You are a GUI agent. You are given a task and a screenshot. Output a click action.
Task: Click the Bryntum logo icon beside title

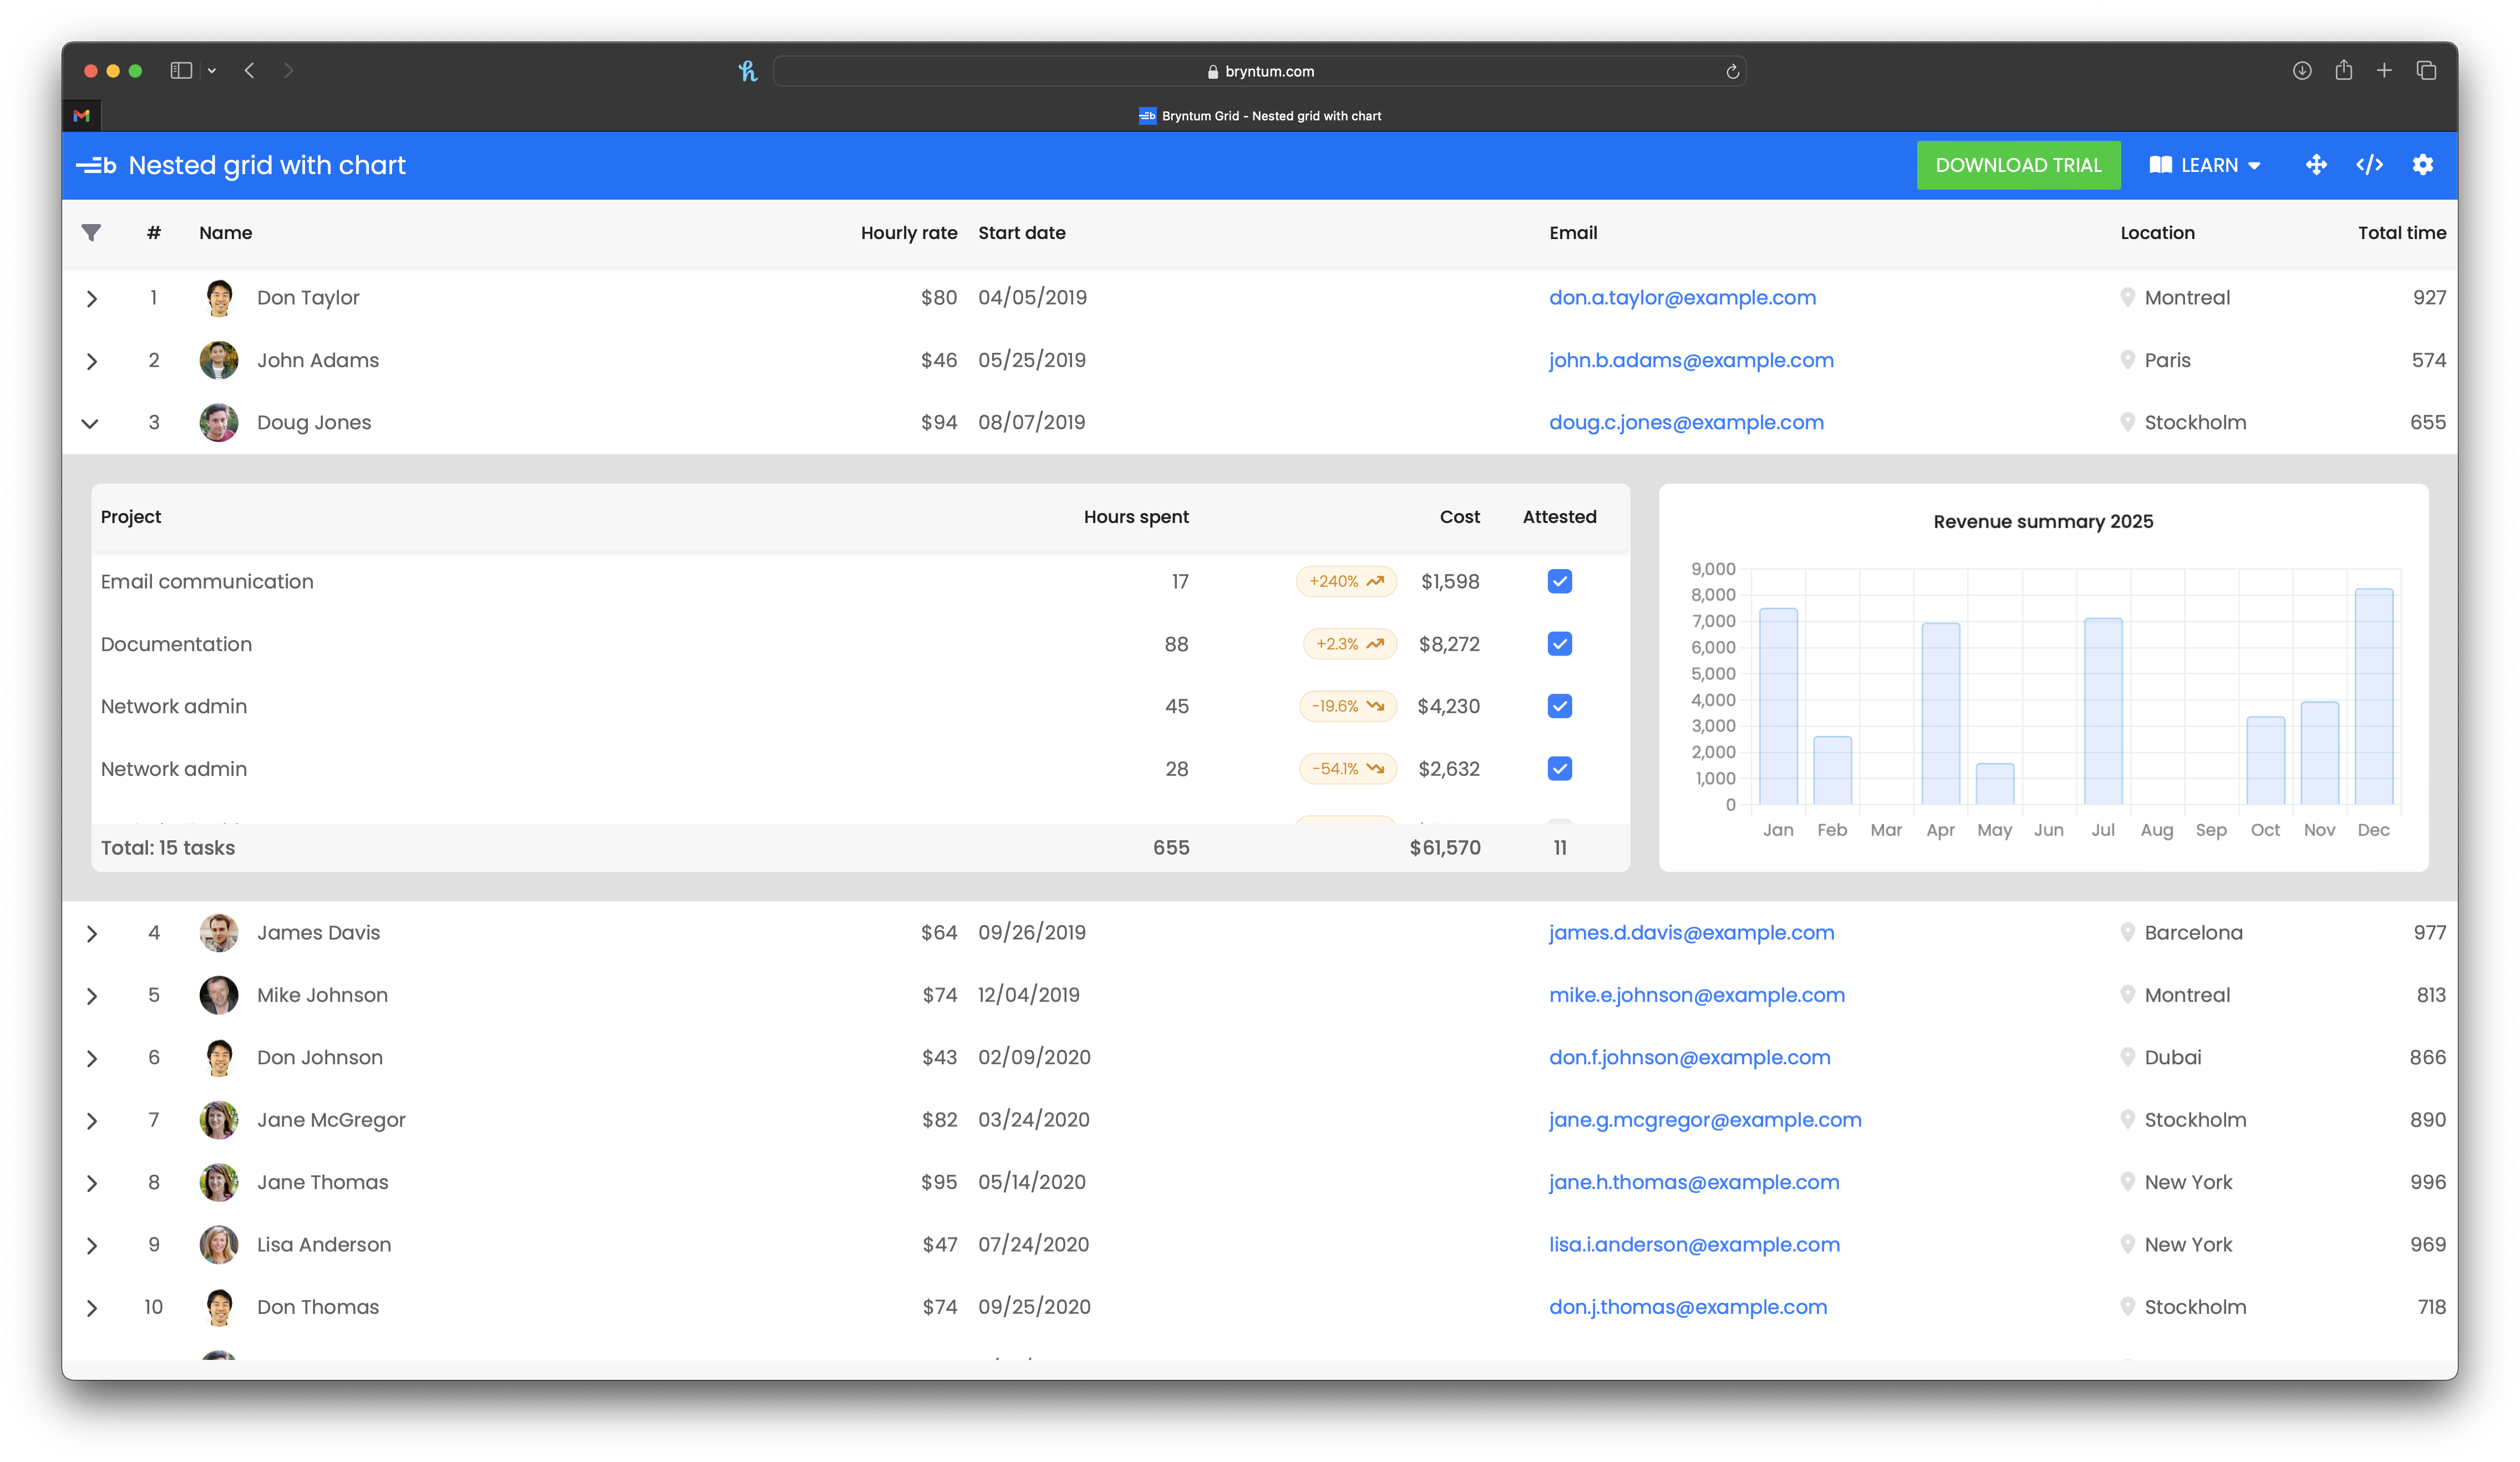[x=97, y=166]
